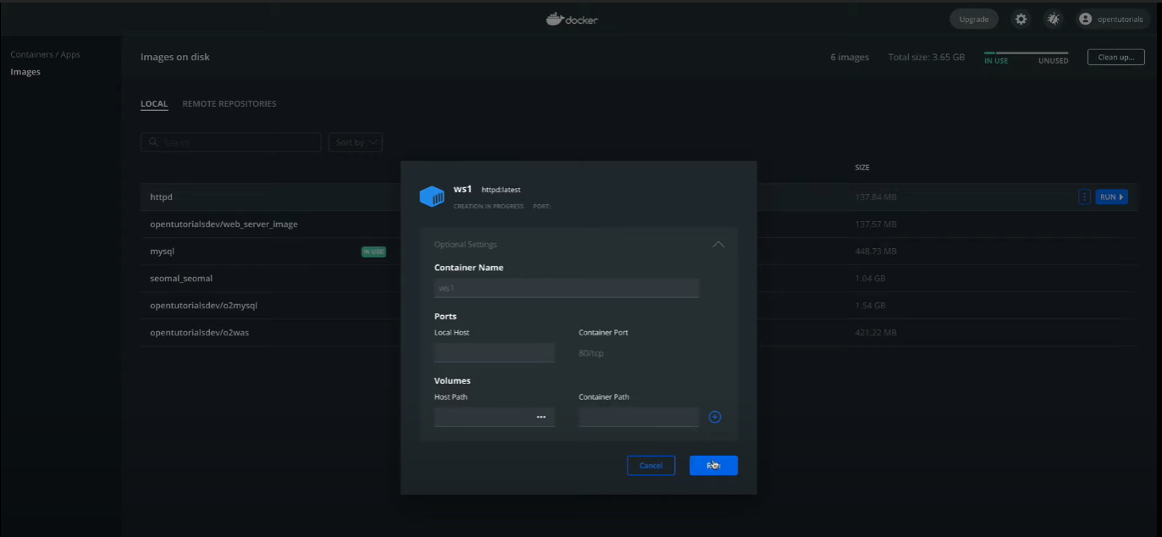Image resolution: width=1162 pixels, height=537 pixels.
Task: Focus the images search field
Action: [230, 142]
